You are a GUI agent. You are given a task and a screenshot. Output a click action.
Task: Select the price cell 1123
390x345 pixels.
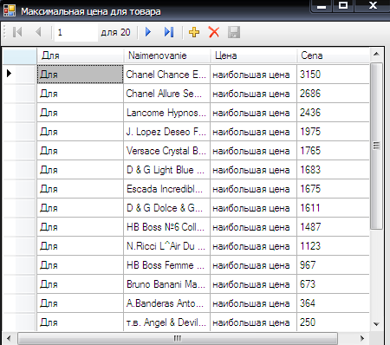333,246
